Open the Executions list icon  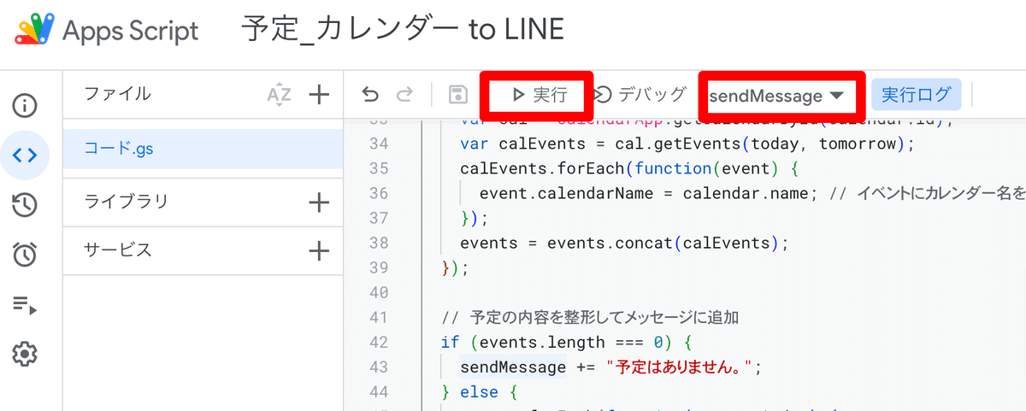25,303
